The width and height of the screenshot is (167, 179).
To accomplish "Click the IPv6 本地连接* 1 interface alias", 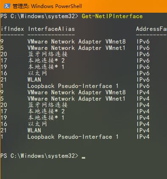I will (x=46, y=67).
